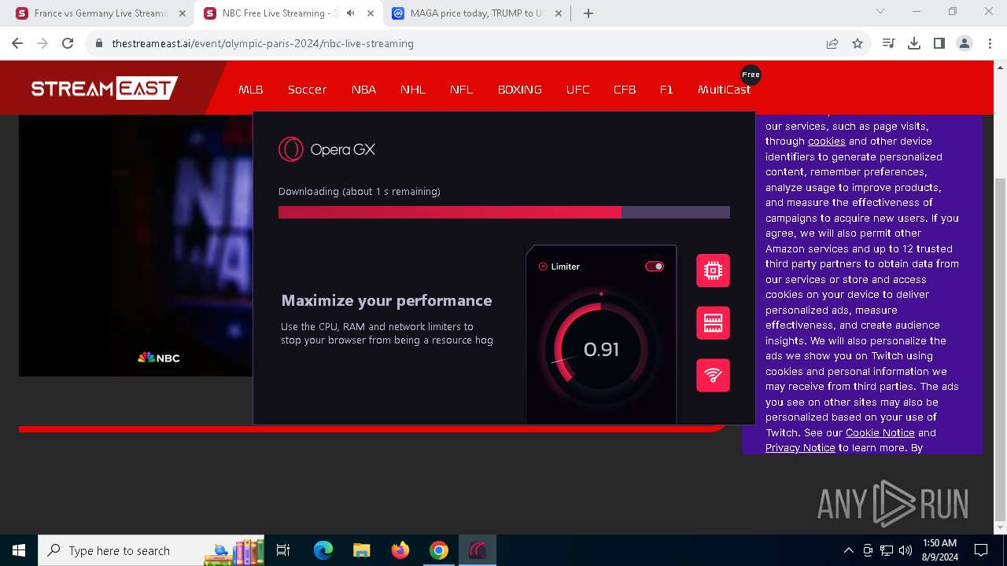Expand the tab search chevron

pyautogui.click(x=880, y=12)
